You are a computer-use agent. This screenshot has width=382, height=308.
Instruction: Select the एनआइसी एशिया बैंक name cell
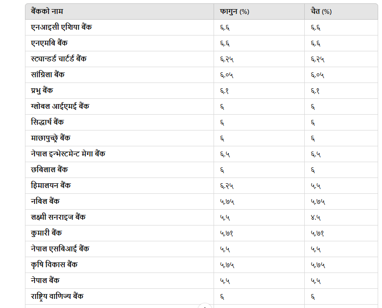pos(61,27)
